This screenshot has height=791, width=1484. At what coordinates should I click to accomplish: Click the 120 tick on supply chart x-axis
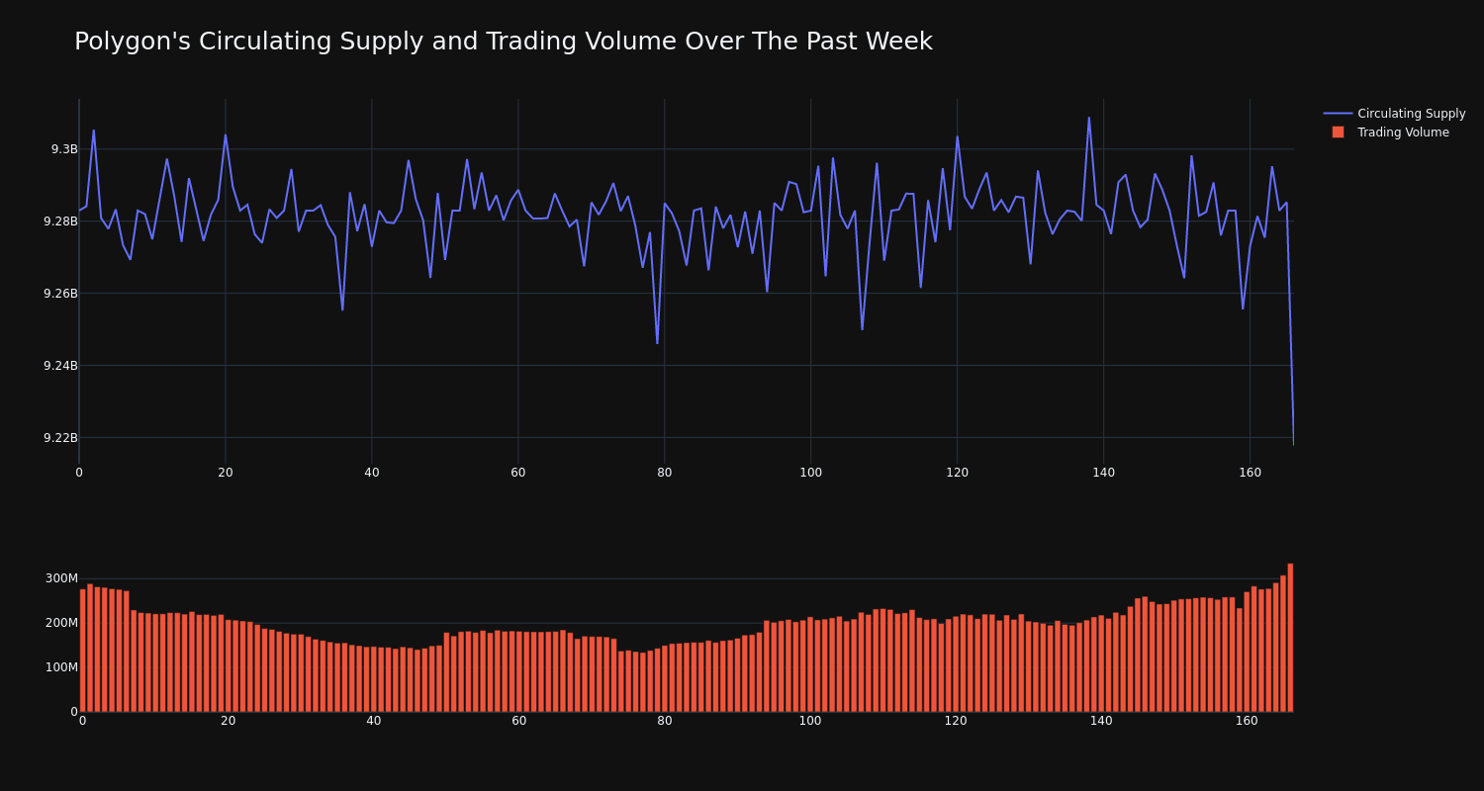[x=957, y=473]
